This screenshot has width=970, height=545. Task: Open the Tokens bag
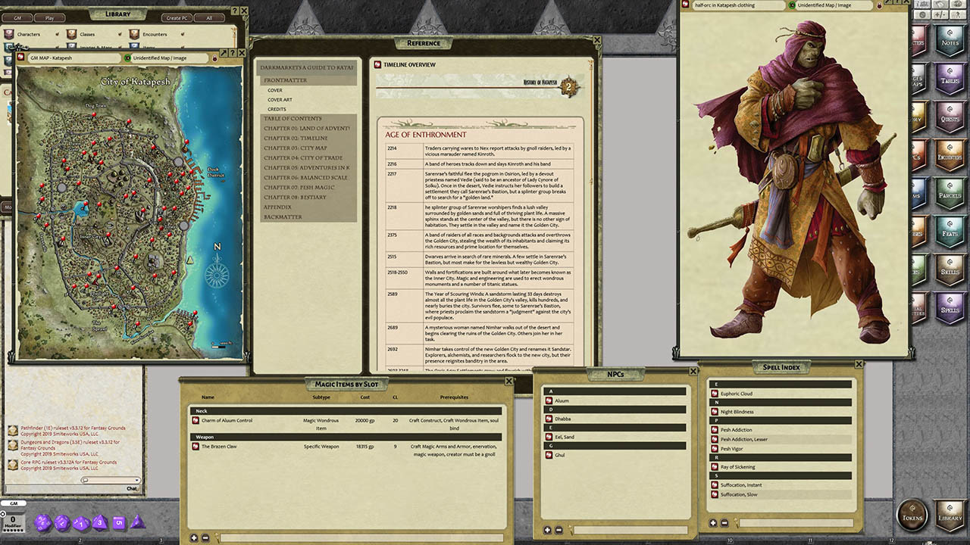pyautogui.click(x=912, y=514)
